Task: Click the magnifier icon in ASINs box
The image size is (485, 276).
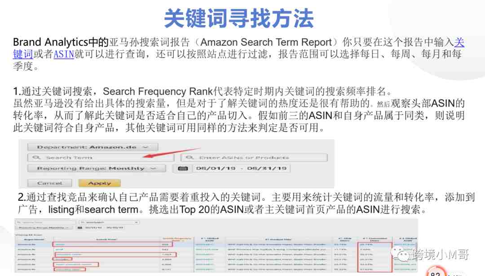Action: click(x=190, y=158)
